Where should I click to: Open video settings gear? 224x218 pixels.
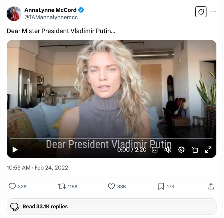pyautogui.click(x=181, y=150)
